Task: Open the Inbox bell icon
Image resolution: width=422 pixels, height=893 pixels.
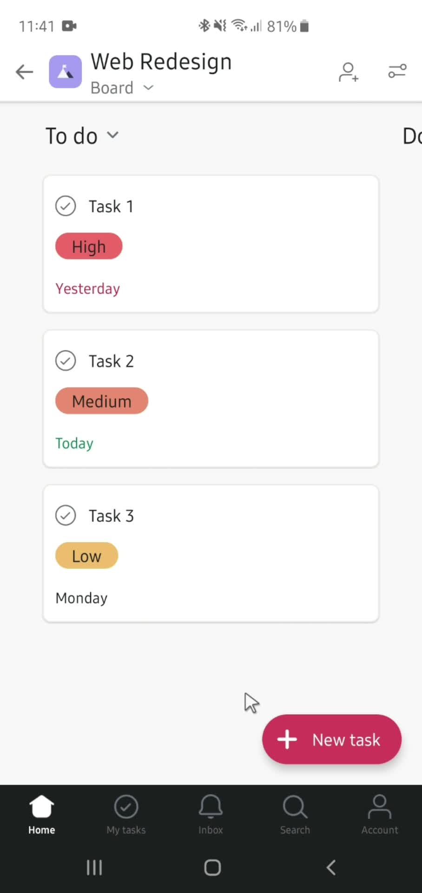Action: click(x=211, y=814)
